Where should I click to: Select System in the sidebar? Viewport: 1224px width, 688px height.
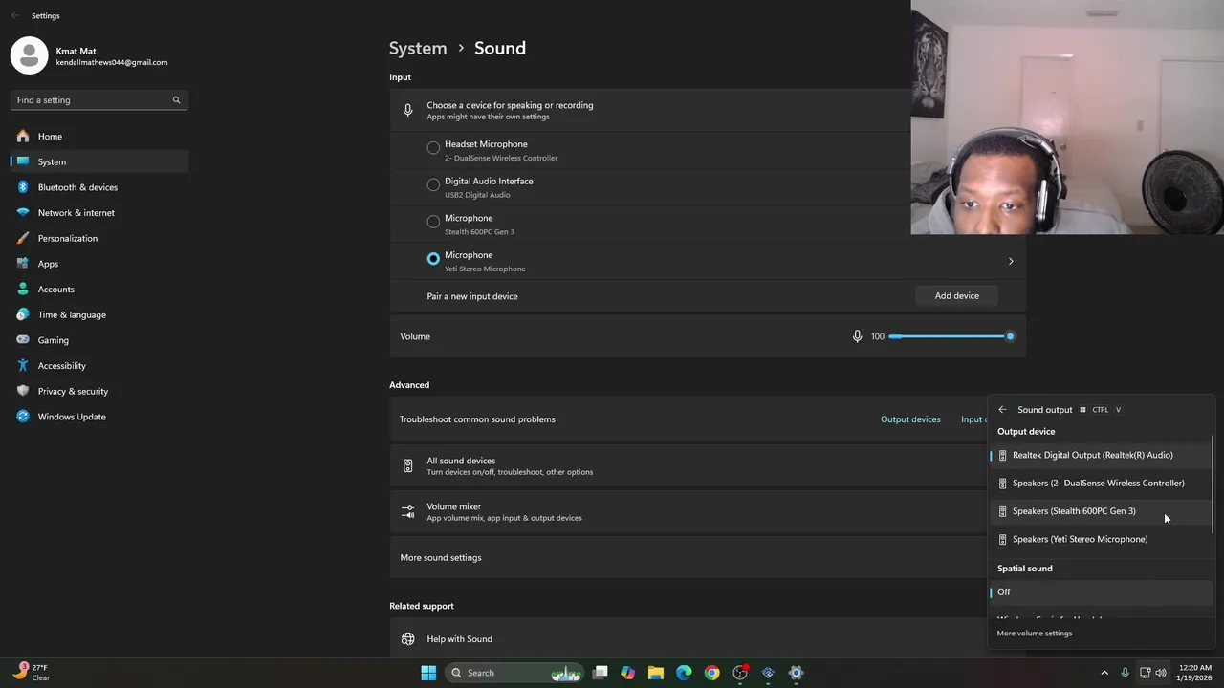(99, 161)
